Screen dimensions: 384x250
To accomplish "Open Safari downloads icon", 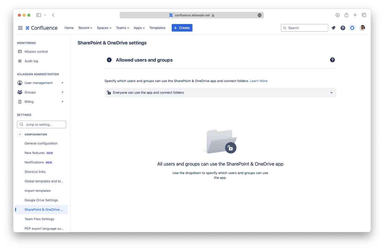I will 337,15.
